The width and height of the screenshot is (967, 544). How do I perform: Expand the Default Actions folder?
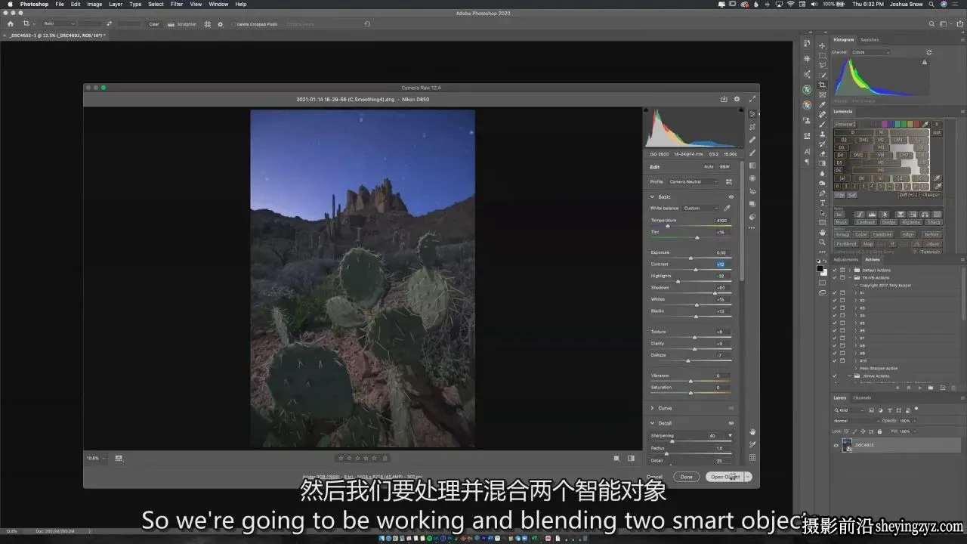pos(850,270)
